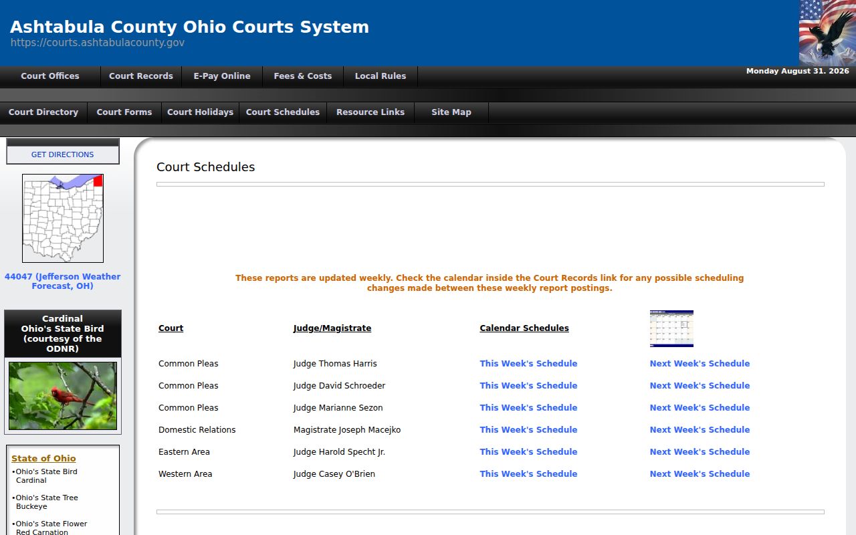Open the State of Ohio link
The height and width of the screenshot is (535, 856).
[43, 459]
